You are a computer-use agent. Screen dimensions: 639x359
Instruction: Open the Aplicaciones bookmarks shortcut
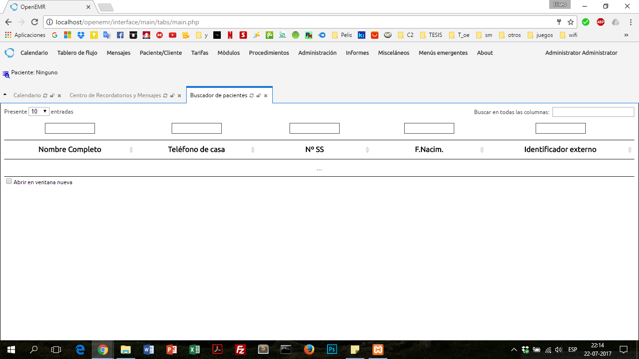tap(25, 35)
